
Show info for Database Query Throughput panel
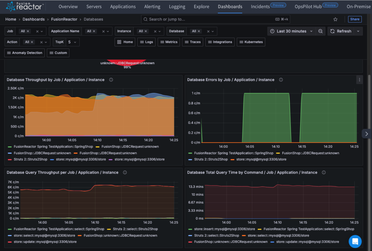(125, 173)
